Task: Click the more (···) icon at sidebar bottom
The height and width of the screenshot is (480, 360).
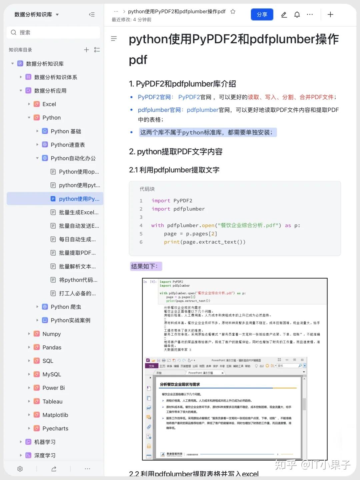Action: tap(87, 469)
